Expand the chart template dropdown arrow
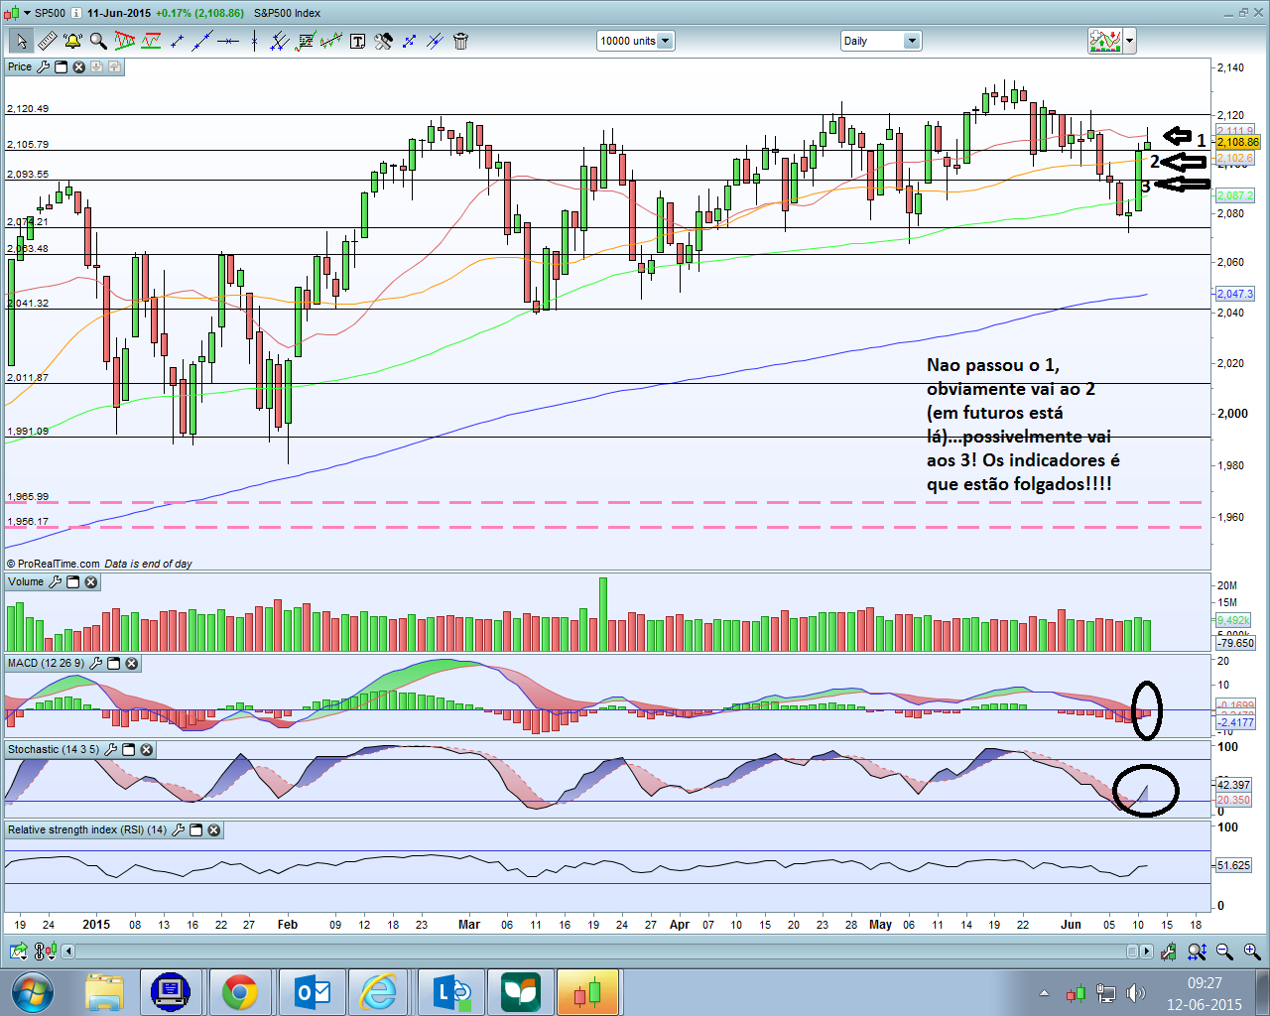 [x=1129, y=41]
